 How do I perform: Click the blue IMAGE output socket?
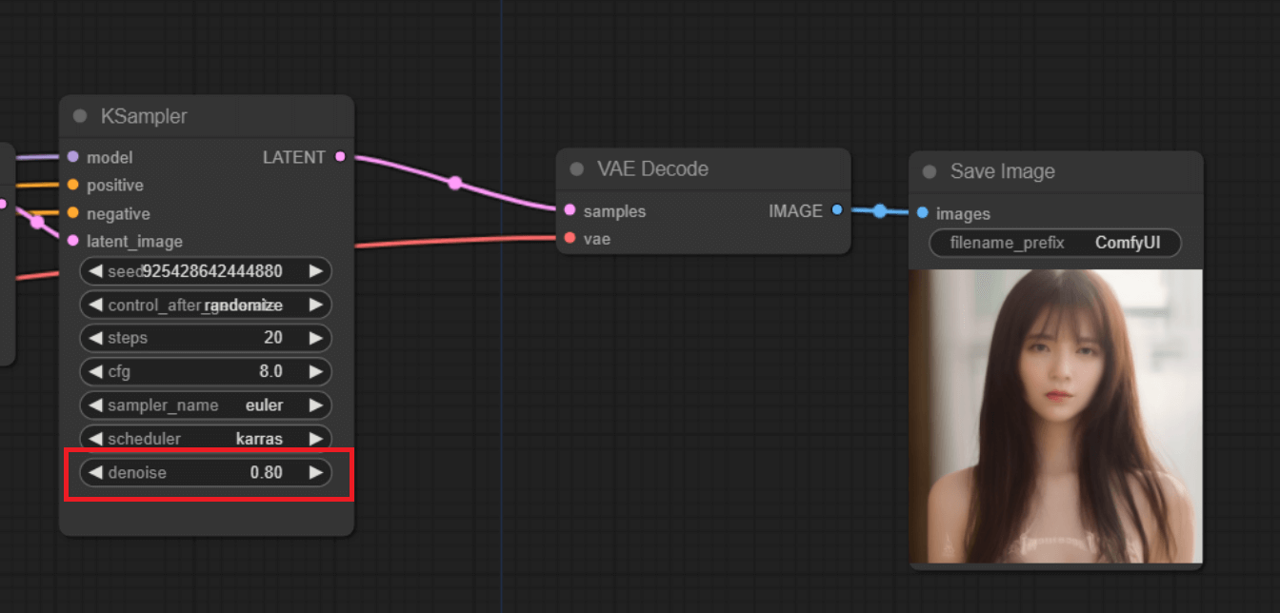(x=836, y=210)
